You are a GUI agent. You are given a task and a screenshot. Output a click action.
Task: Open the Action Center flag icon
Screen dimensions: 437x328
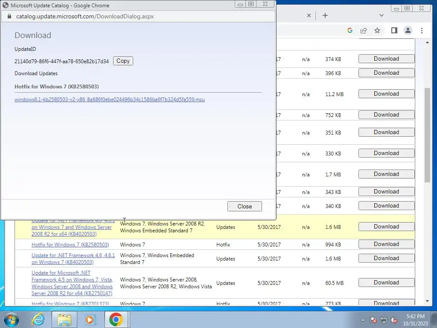(373, 320)
